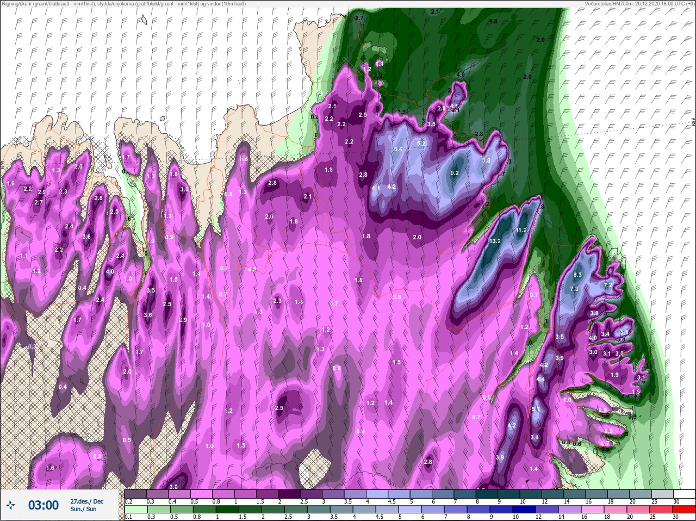Image resolution: width=696 pixels, height=521 pixels.
Task: Click the 7.2 precipitation value on the map
Action: [608, 284]
